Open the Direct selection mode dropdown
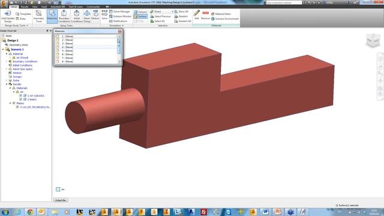The width and height of the screenshot is (384, 216). click(x=172, y=12)
